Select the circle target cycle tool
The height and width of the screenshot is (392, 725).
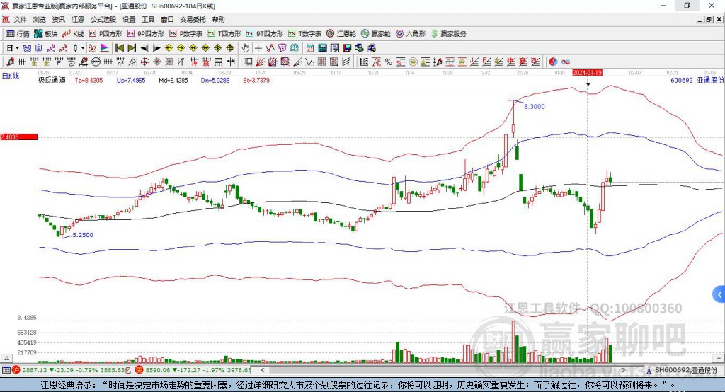point(144,62)
